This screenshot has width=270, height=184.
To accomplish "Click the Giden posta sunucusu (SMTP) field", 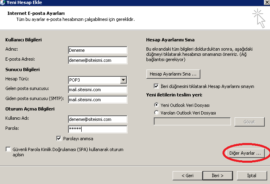I will pyautogui.click(x=98, y=100).
